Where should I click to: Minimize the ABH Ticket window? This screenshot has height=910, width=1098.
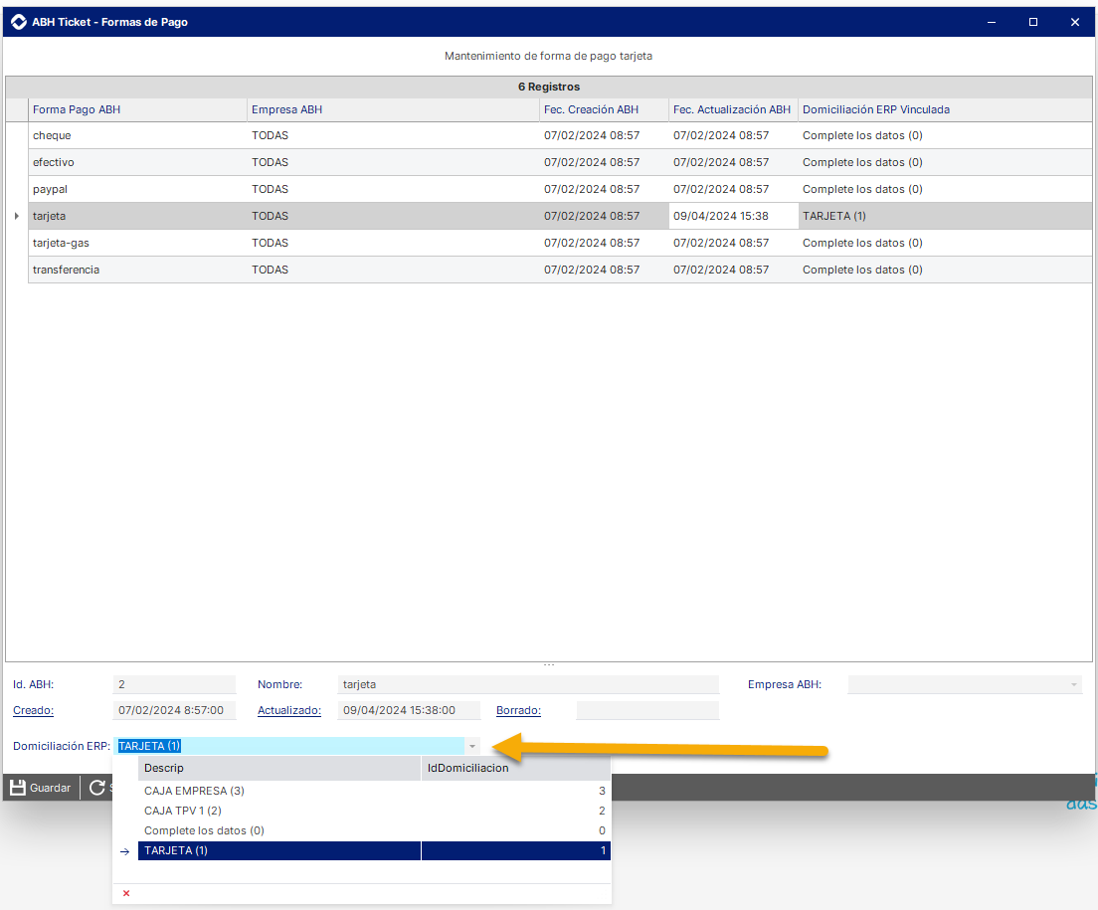[x=992, y=22]
